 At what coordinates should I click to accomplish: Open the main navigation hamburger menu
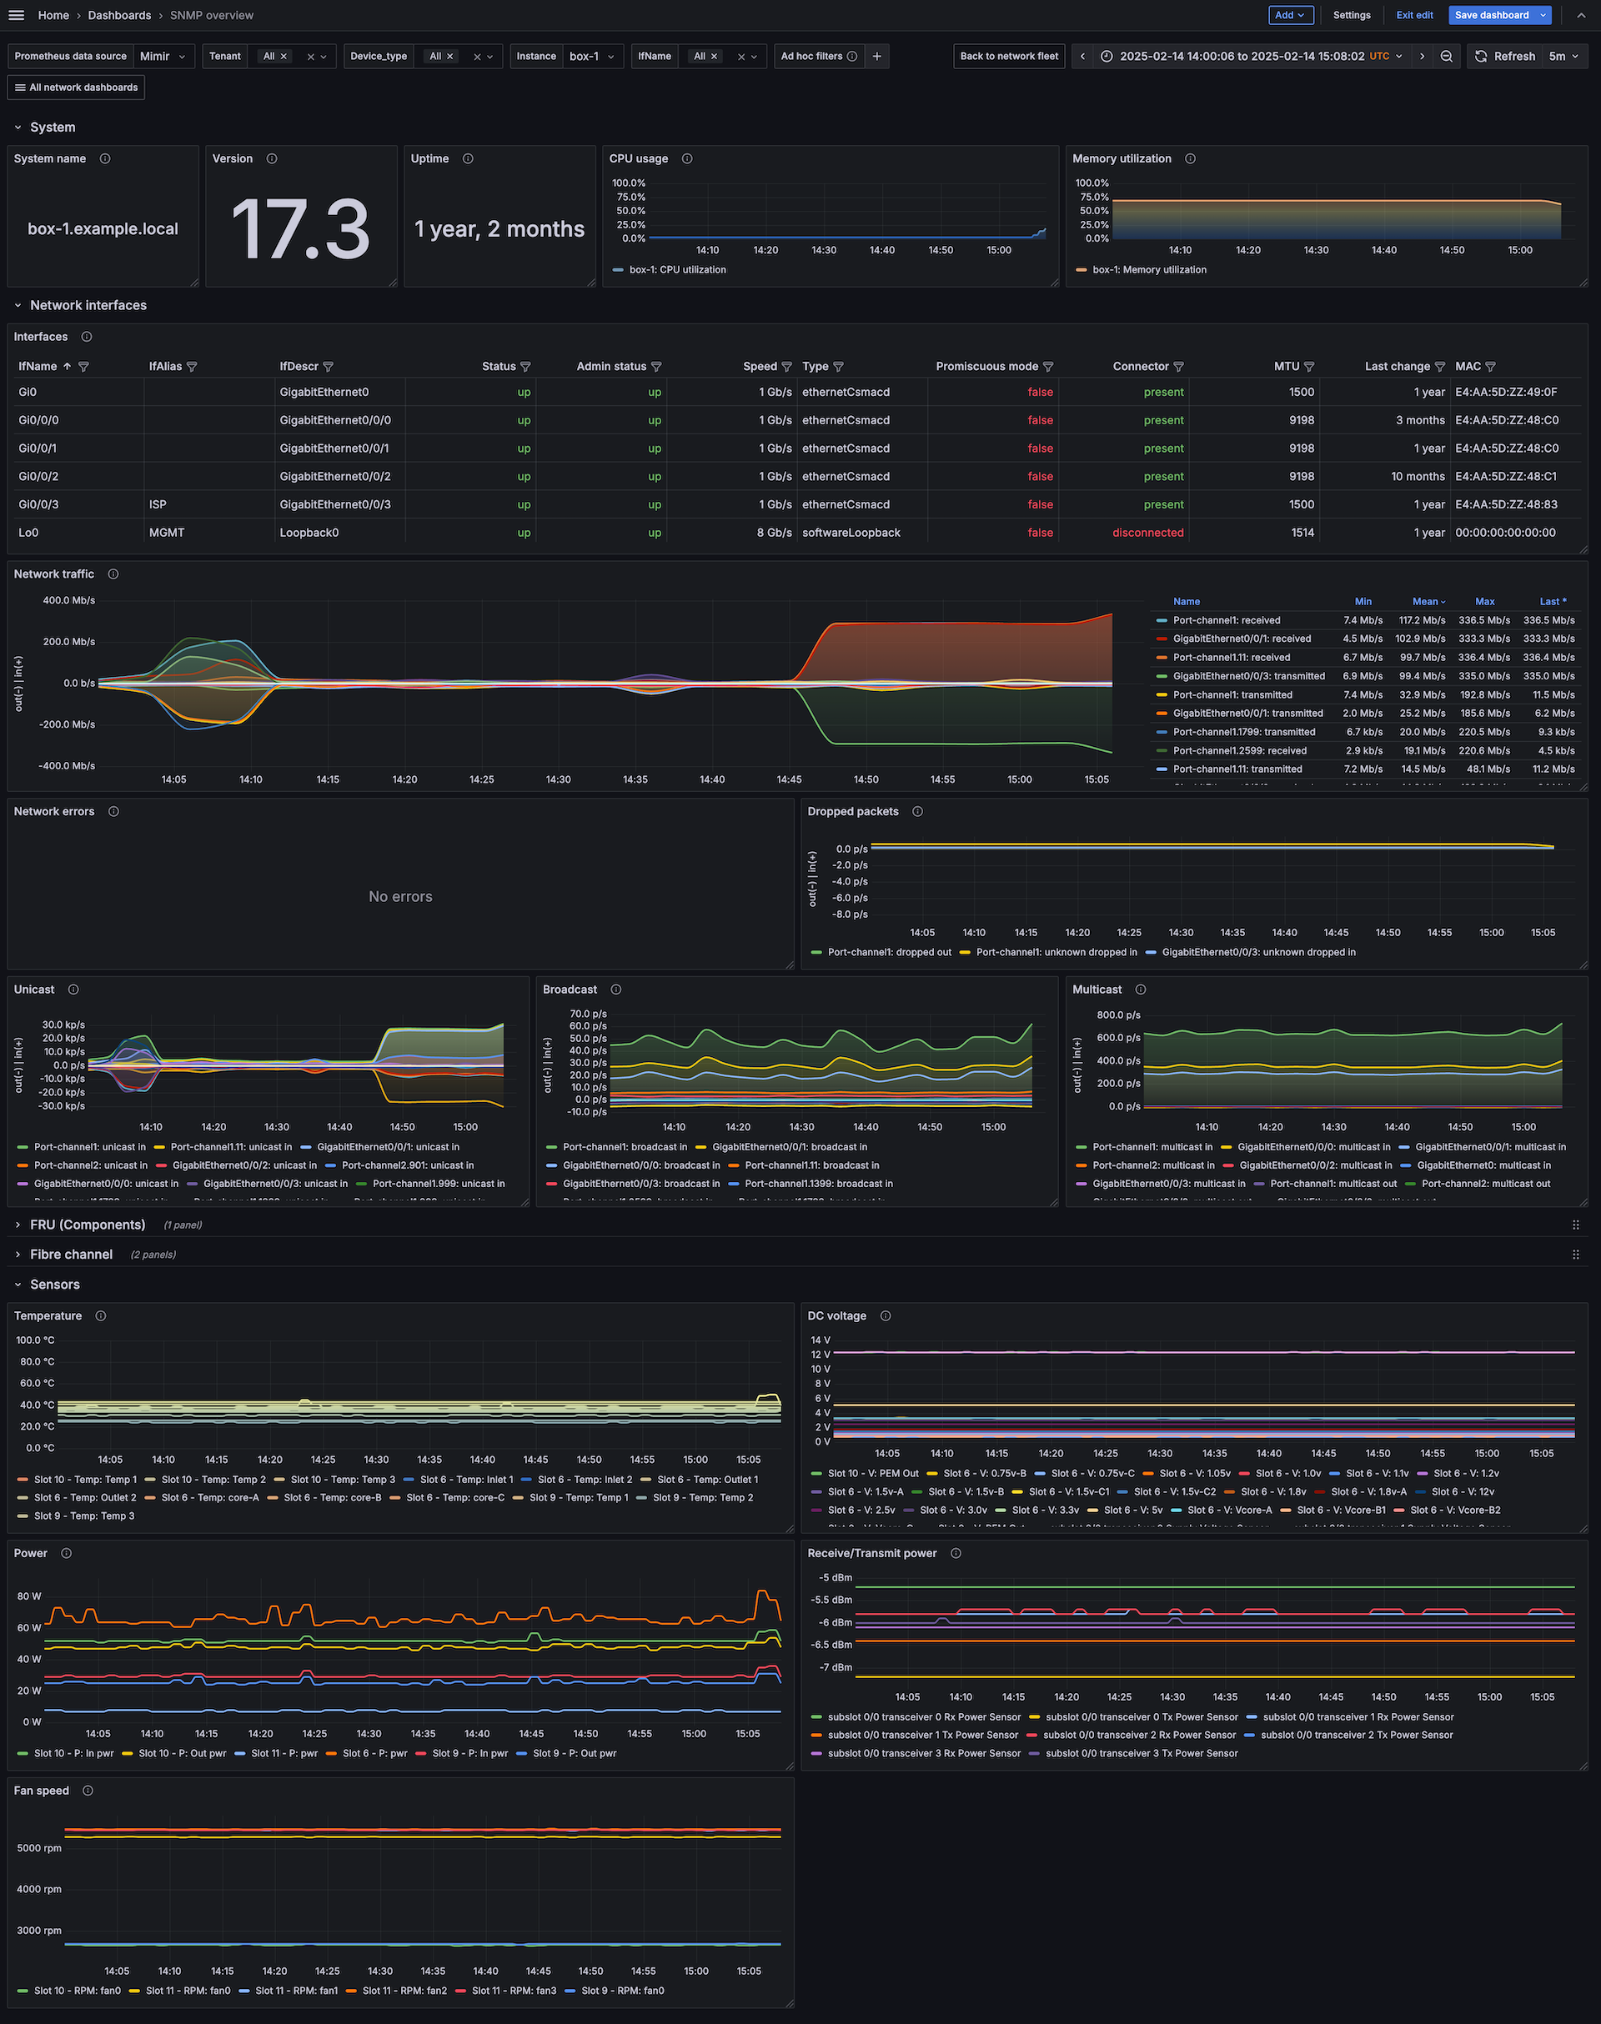[x=16, y=15]
